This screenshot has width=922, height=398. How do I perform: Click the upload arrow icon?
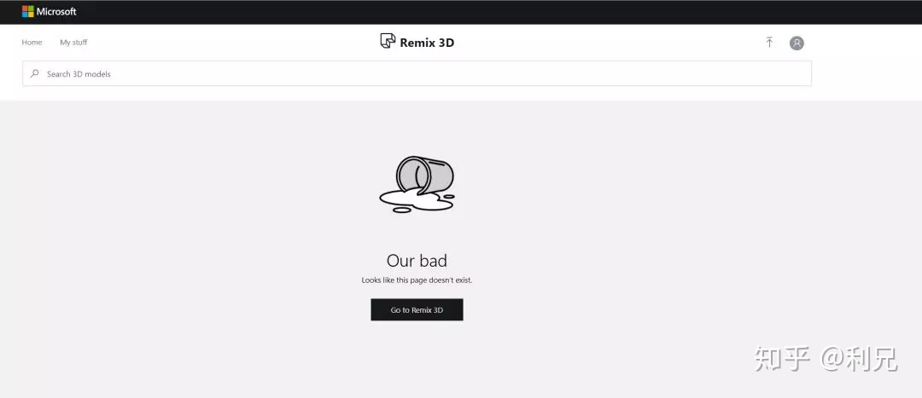769,43
